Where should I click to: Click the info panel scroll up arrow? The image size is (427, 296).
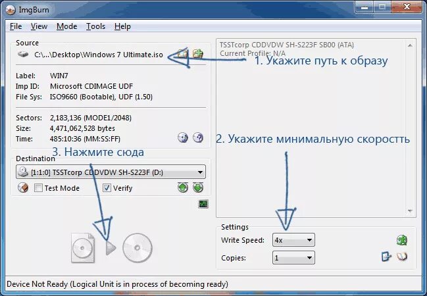click(x=410, y=45)
